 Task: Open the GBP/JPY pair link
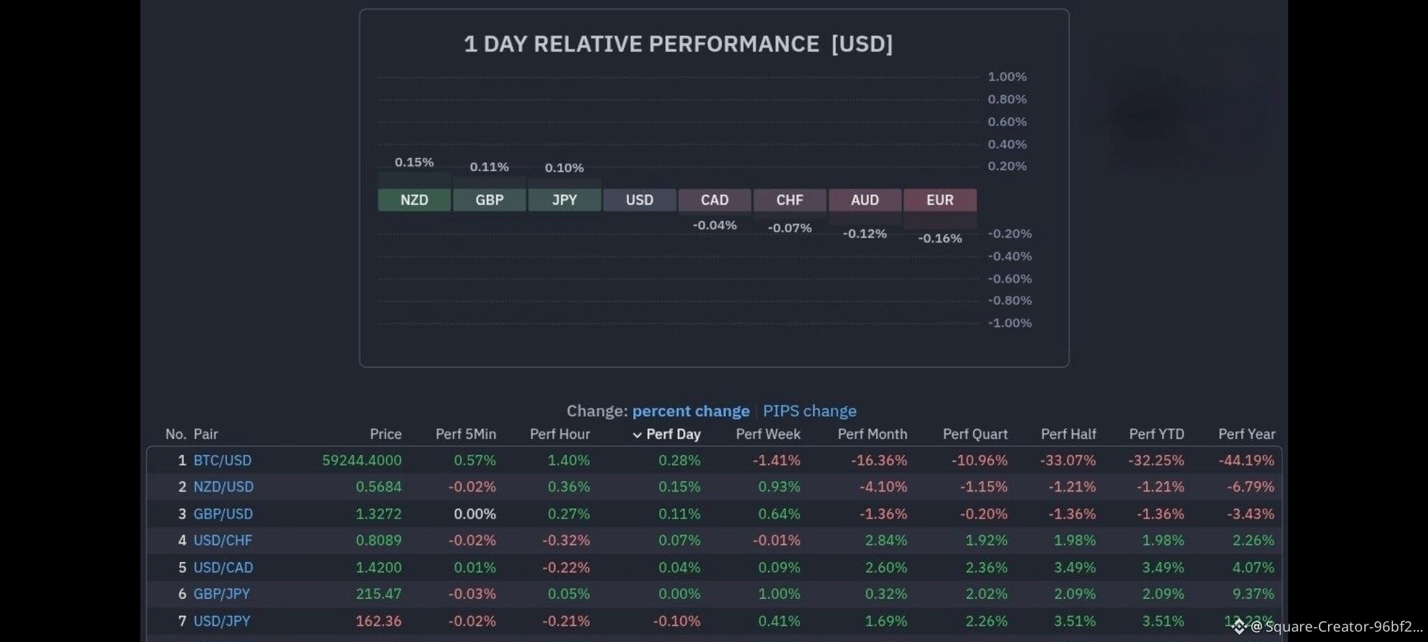click(x=222, y=594)
